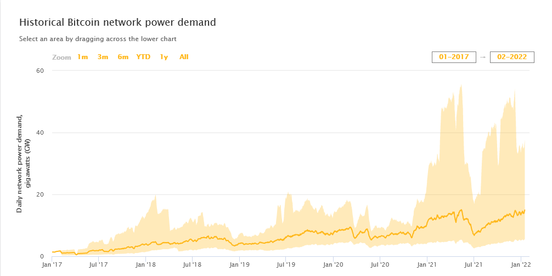The height and width of the screenshot is (276, 552).
Task: Click the Jul '18 x-axis label
Action: pos(192,264)
